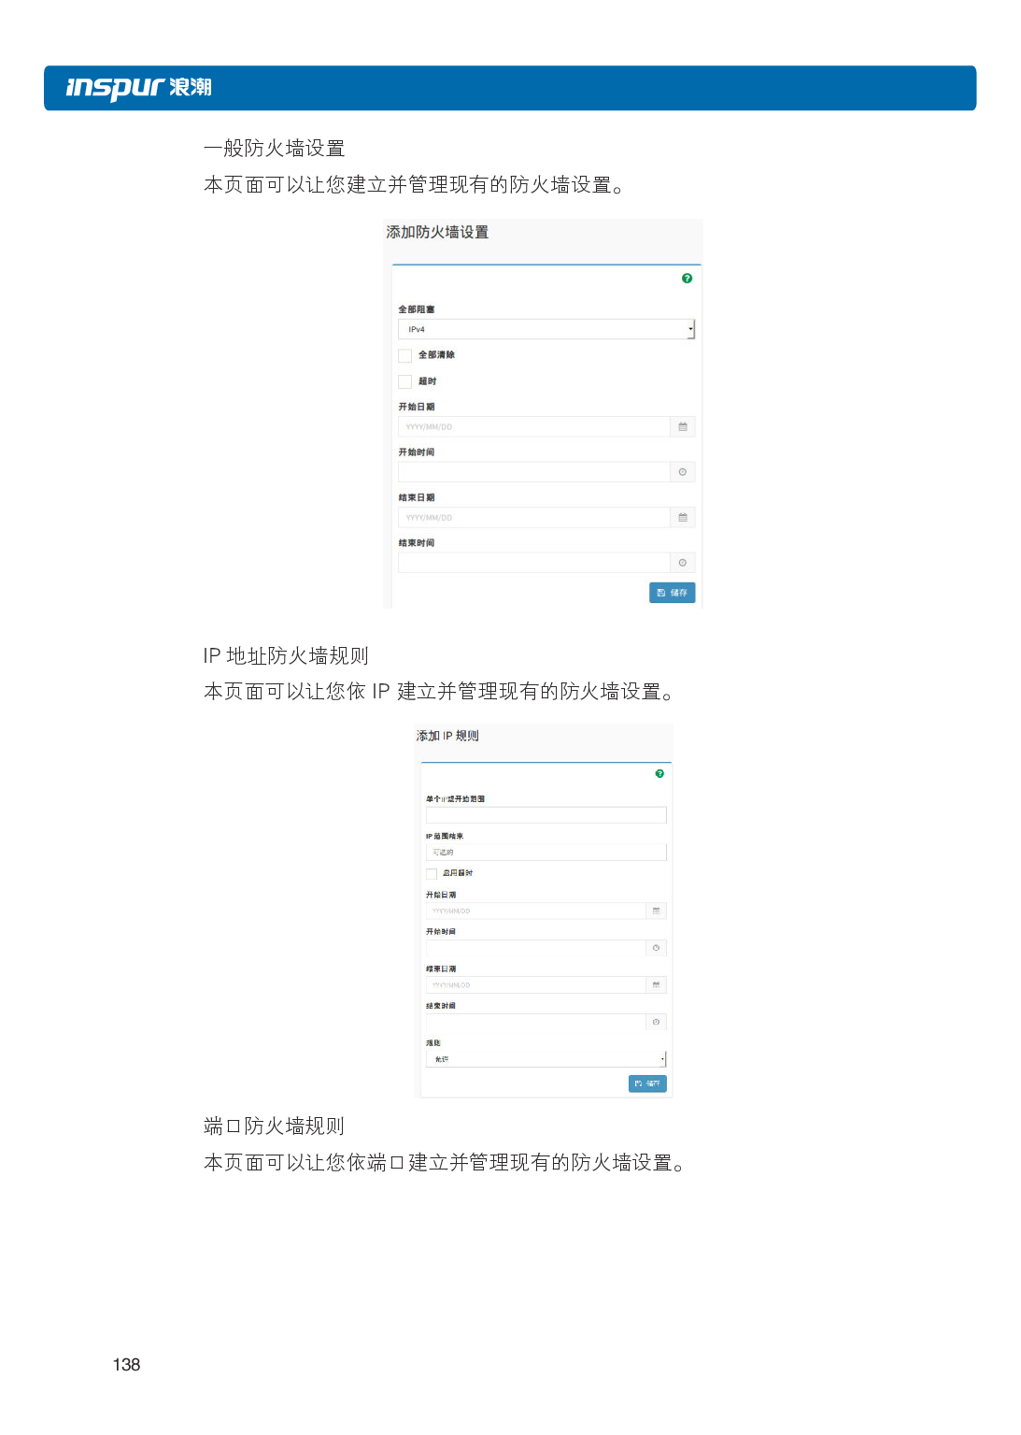The width and height of the screenshot is (1021, 1435).
Task: Open clock picker for IP rule 结束时间 field
Action: 656,1022
